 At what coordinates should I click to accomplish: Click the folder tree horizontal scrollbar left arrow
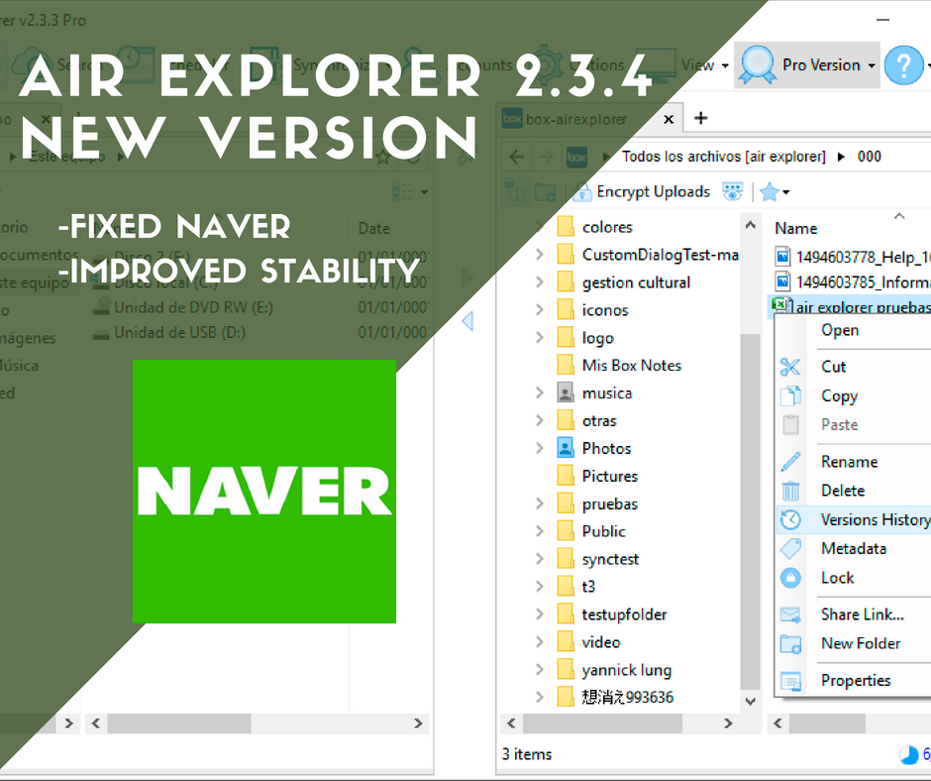point(511,724)
